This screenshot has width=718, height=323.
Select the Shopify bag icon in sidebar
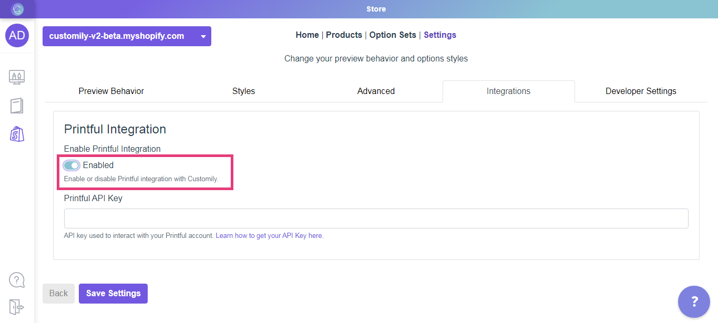[x=17, y=134]
